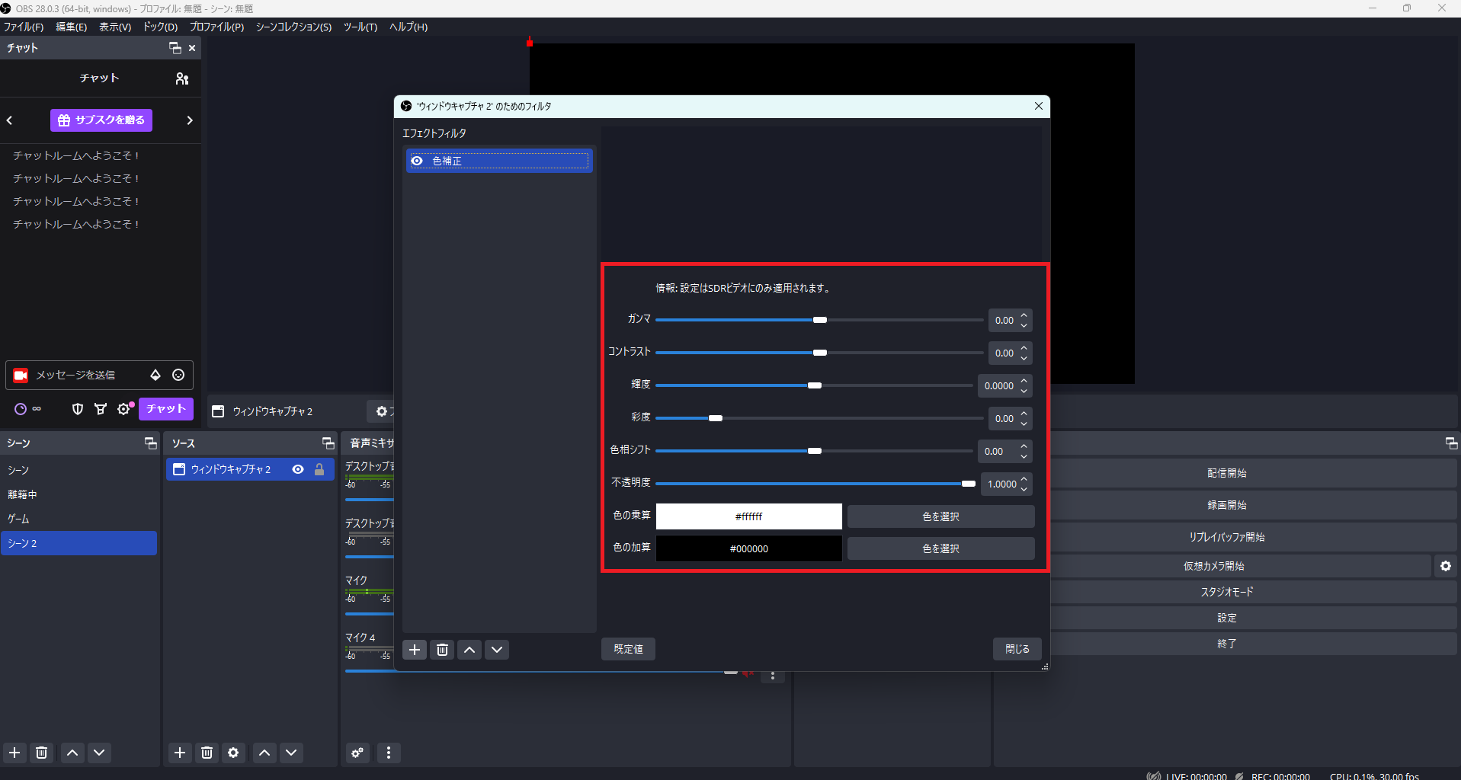This screenshot has height=780, width=1461.
Task: Open audio mixer three-dot menu
Action: click(389, 753)
